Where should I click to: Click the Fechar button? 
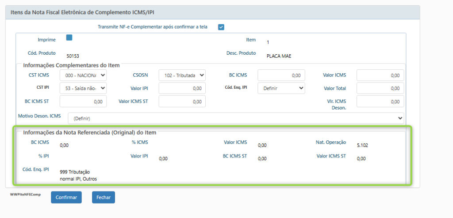[104, 197]
